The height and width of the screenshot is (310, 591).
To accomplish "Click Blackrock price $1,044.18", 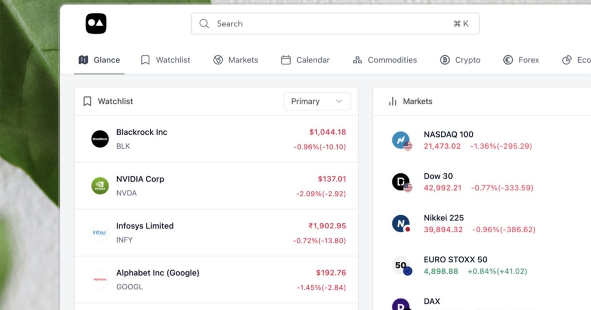I will [x=328, y=132].
